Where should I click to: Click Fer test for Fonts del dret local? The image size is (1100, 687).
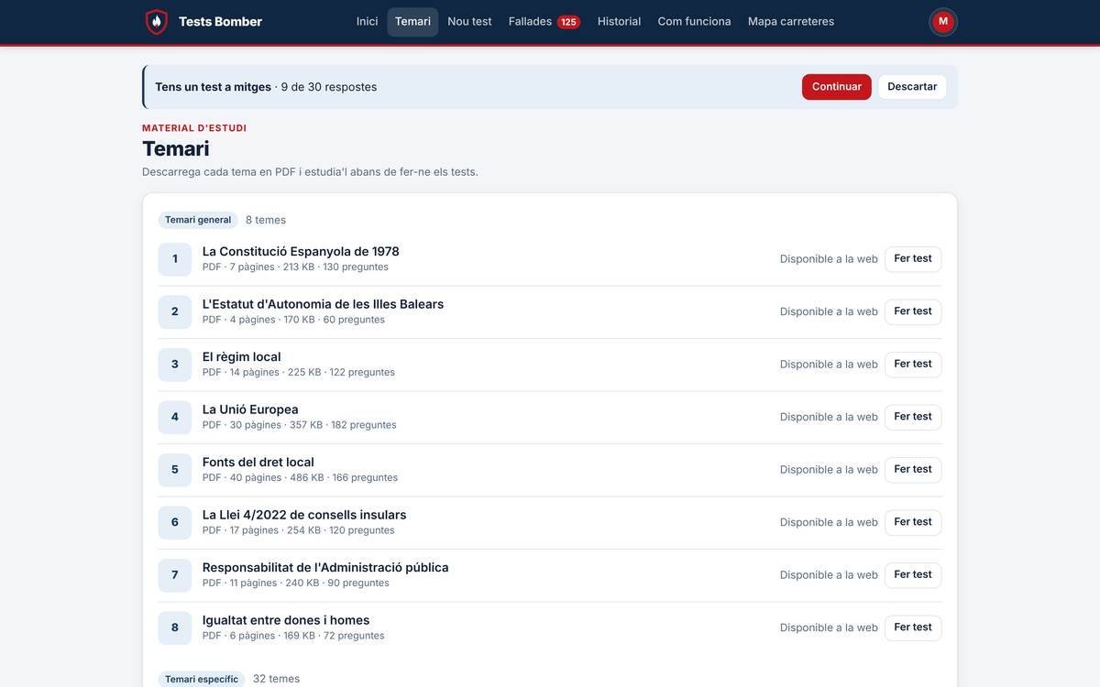pyautogui.click(x=913, y=470)
